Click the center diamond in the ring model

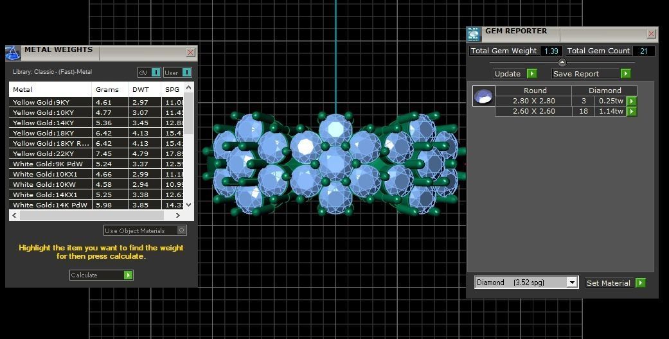tap(335, 164)
